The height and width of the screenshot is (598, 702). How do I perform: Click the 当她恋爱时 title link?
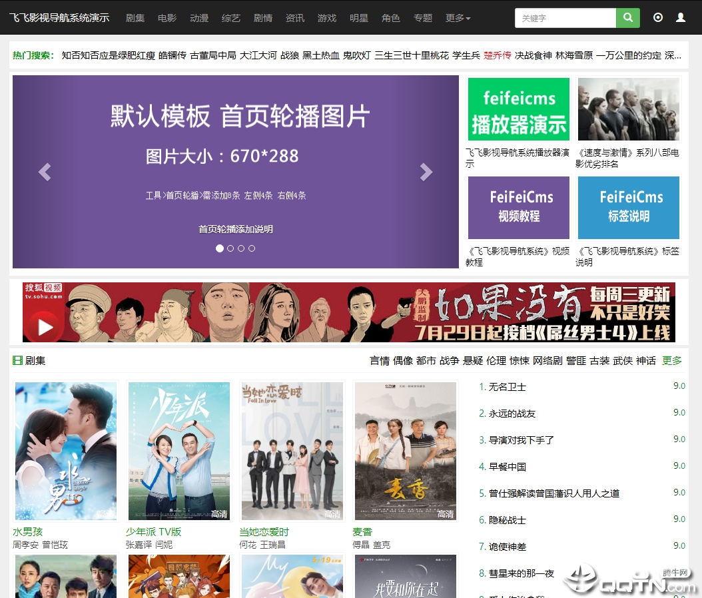264,532
